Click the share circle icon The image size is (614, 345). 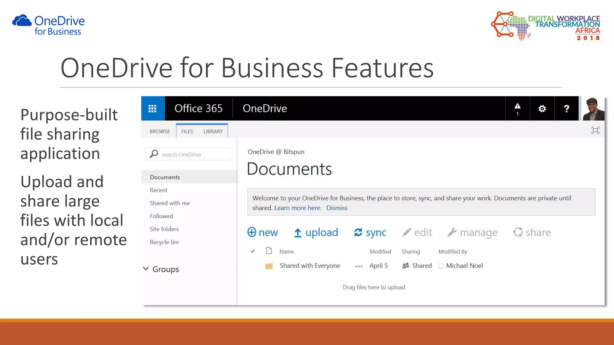(518, 232)
